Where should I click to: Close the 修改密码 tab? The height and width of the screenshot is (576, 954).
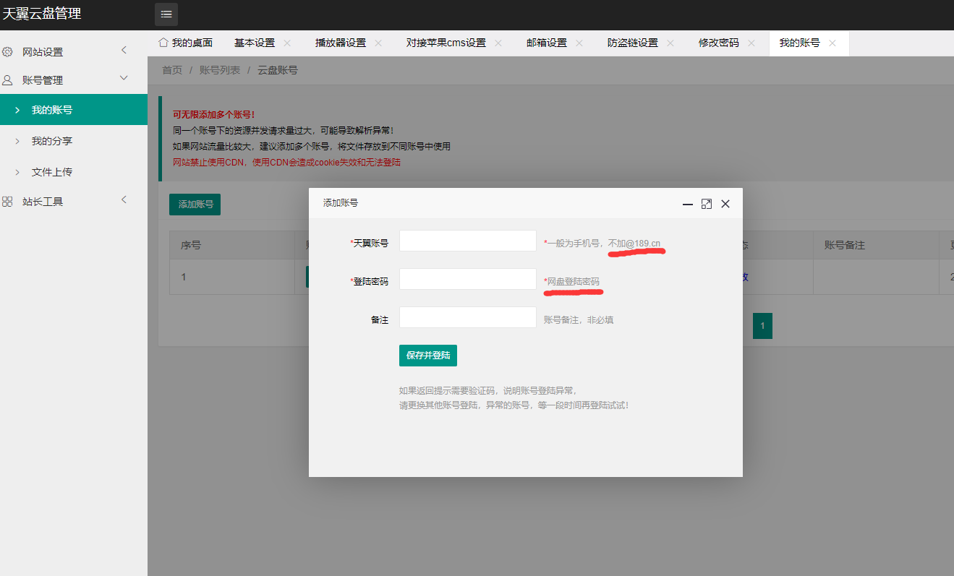pos(751,43)
